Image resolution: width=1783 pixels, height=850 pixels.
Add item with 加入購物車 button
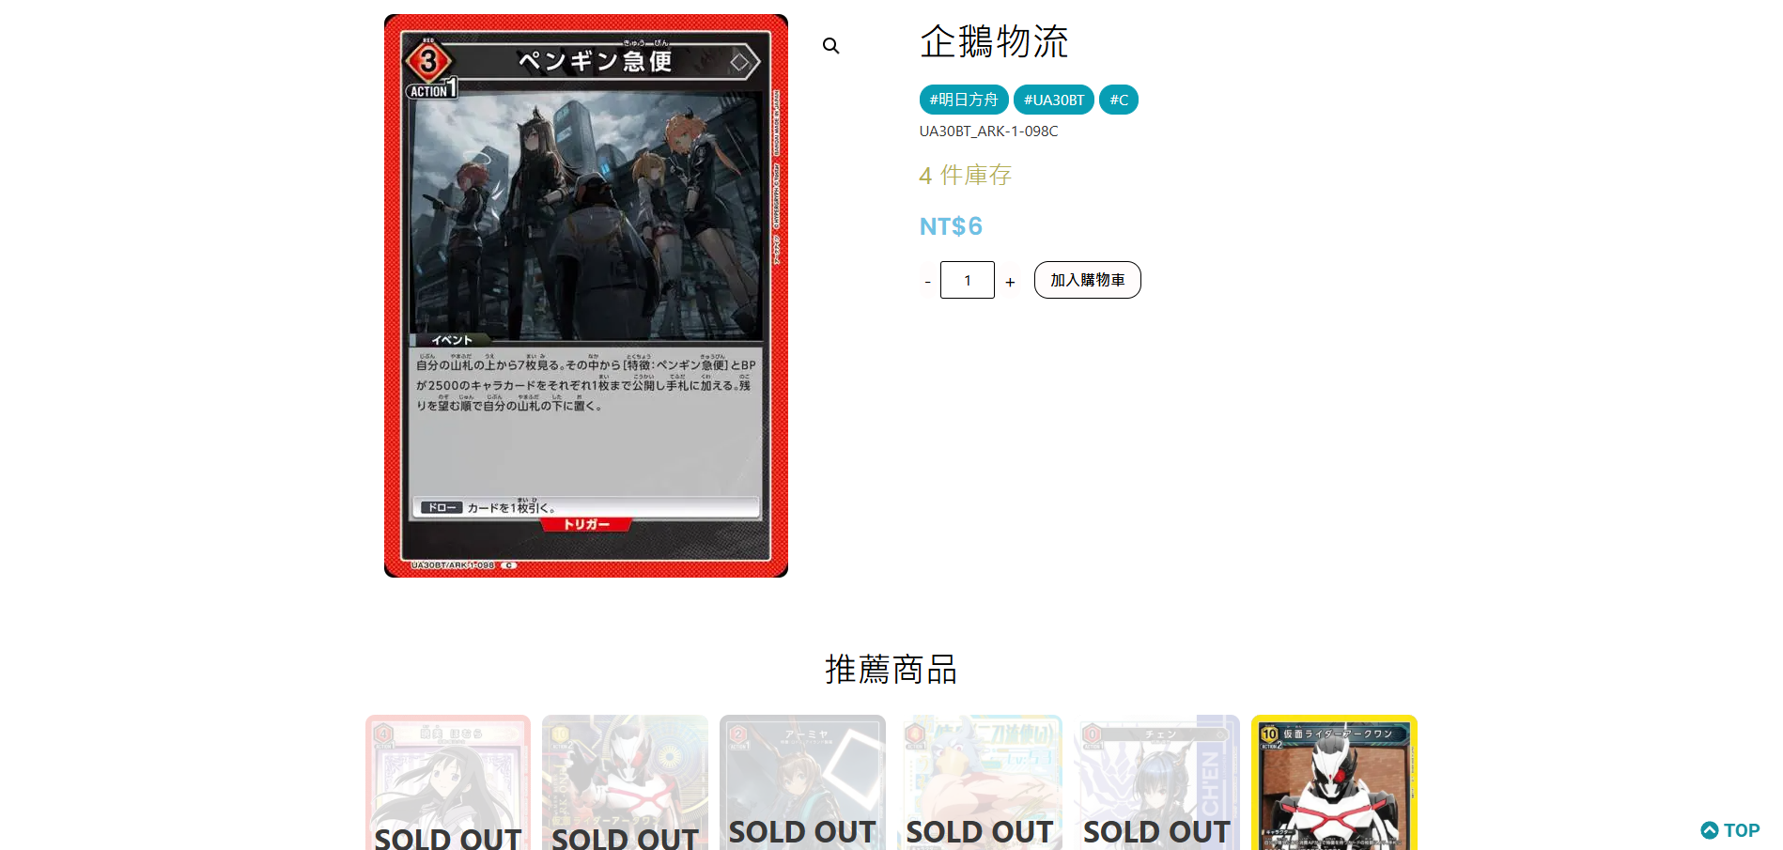1087,280
